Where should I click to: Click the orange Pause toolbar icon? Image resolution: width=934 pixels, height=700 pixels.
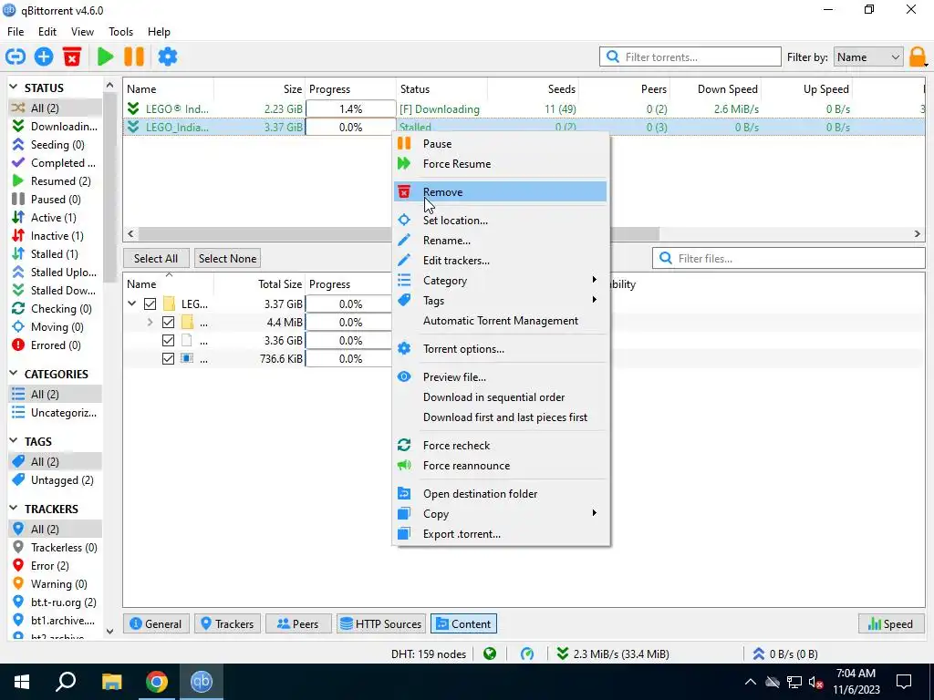(x=134, y=57)
